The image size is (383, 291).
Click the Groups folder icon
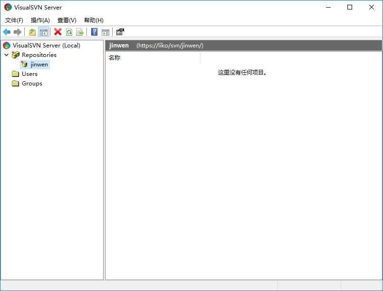pos(15,84)
